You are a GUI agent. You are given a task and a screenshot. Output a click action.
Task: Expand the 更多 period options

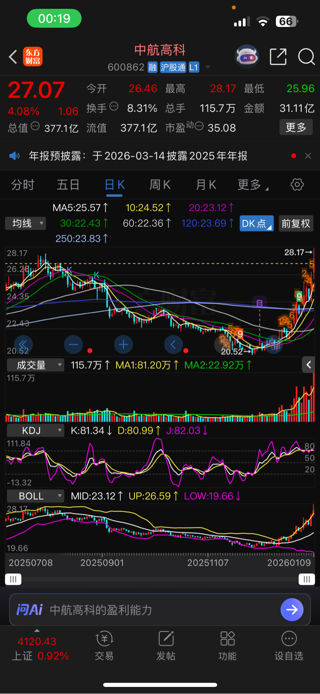point(252,184)
